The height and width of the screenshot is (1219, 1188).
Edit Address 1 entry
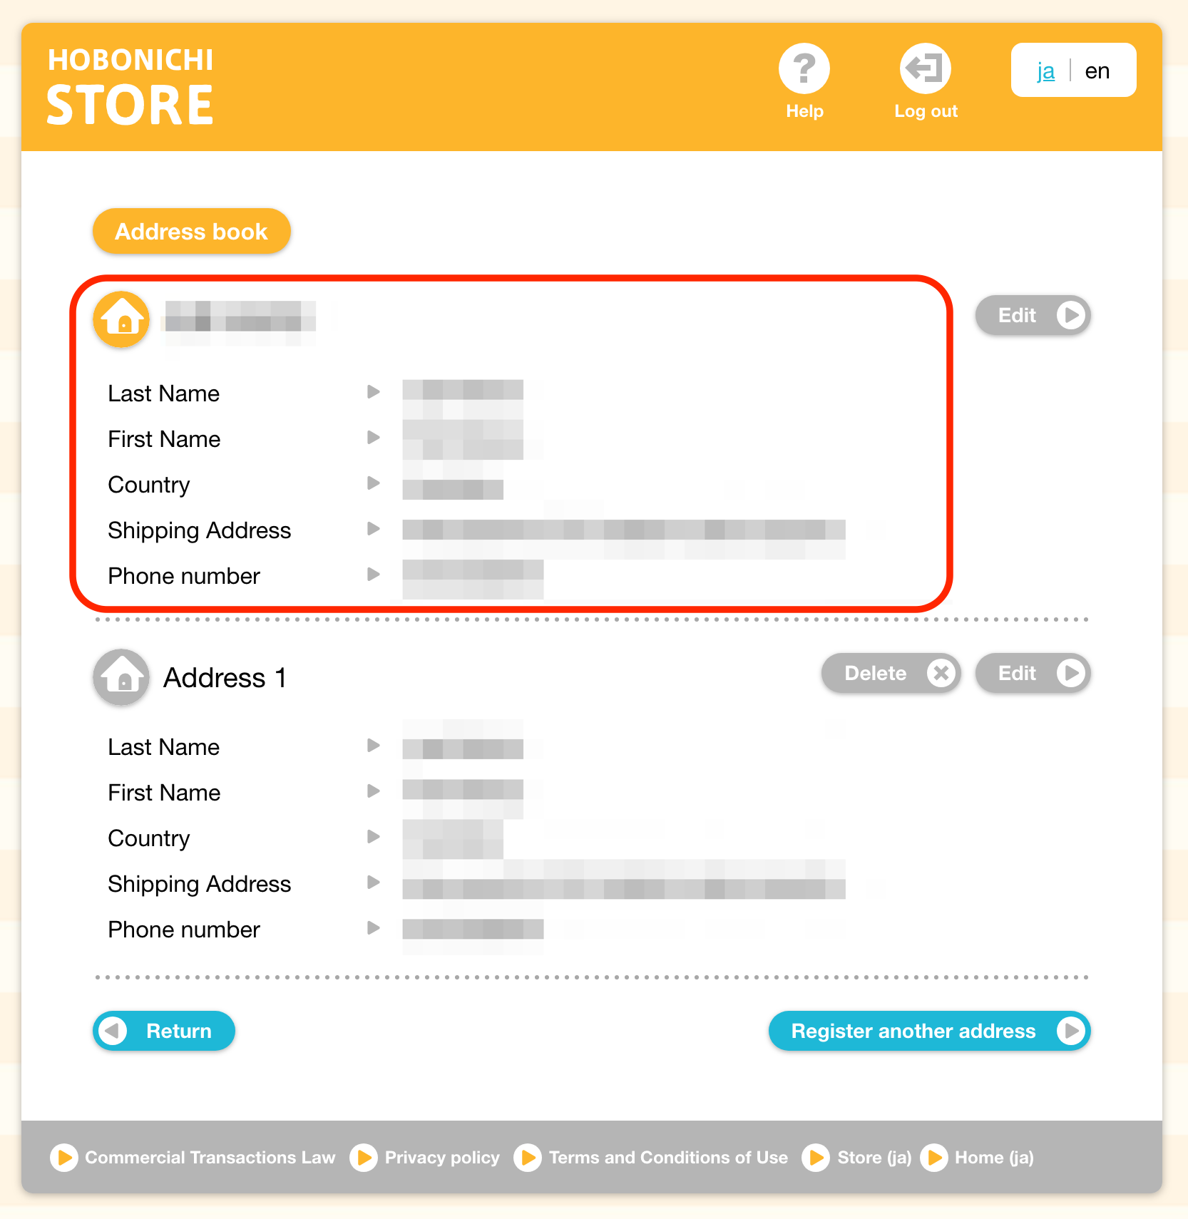point(1033,673)
